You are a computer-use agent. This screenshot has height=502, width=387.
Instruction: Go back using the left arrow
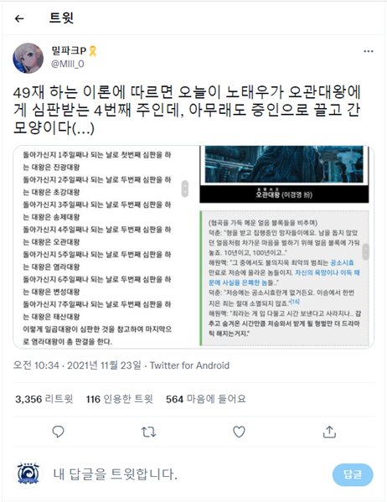pyautogui.click(x=19, y=18)
